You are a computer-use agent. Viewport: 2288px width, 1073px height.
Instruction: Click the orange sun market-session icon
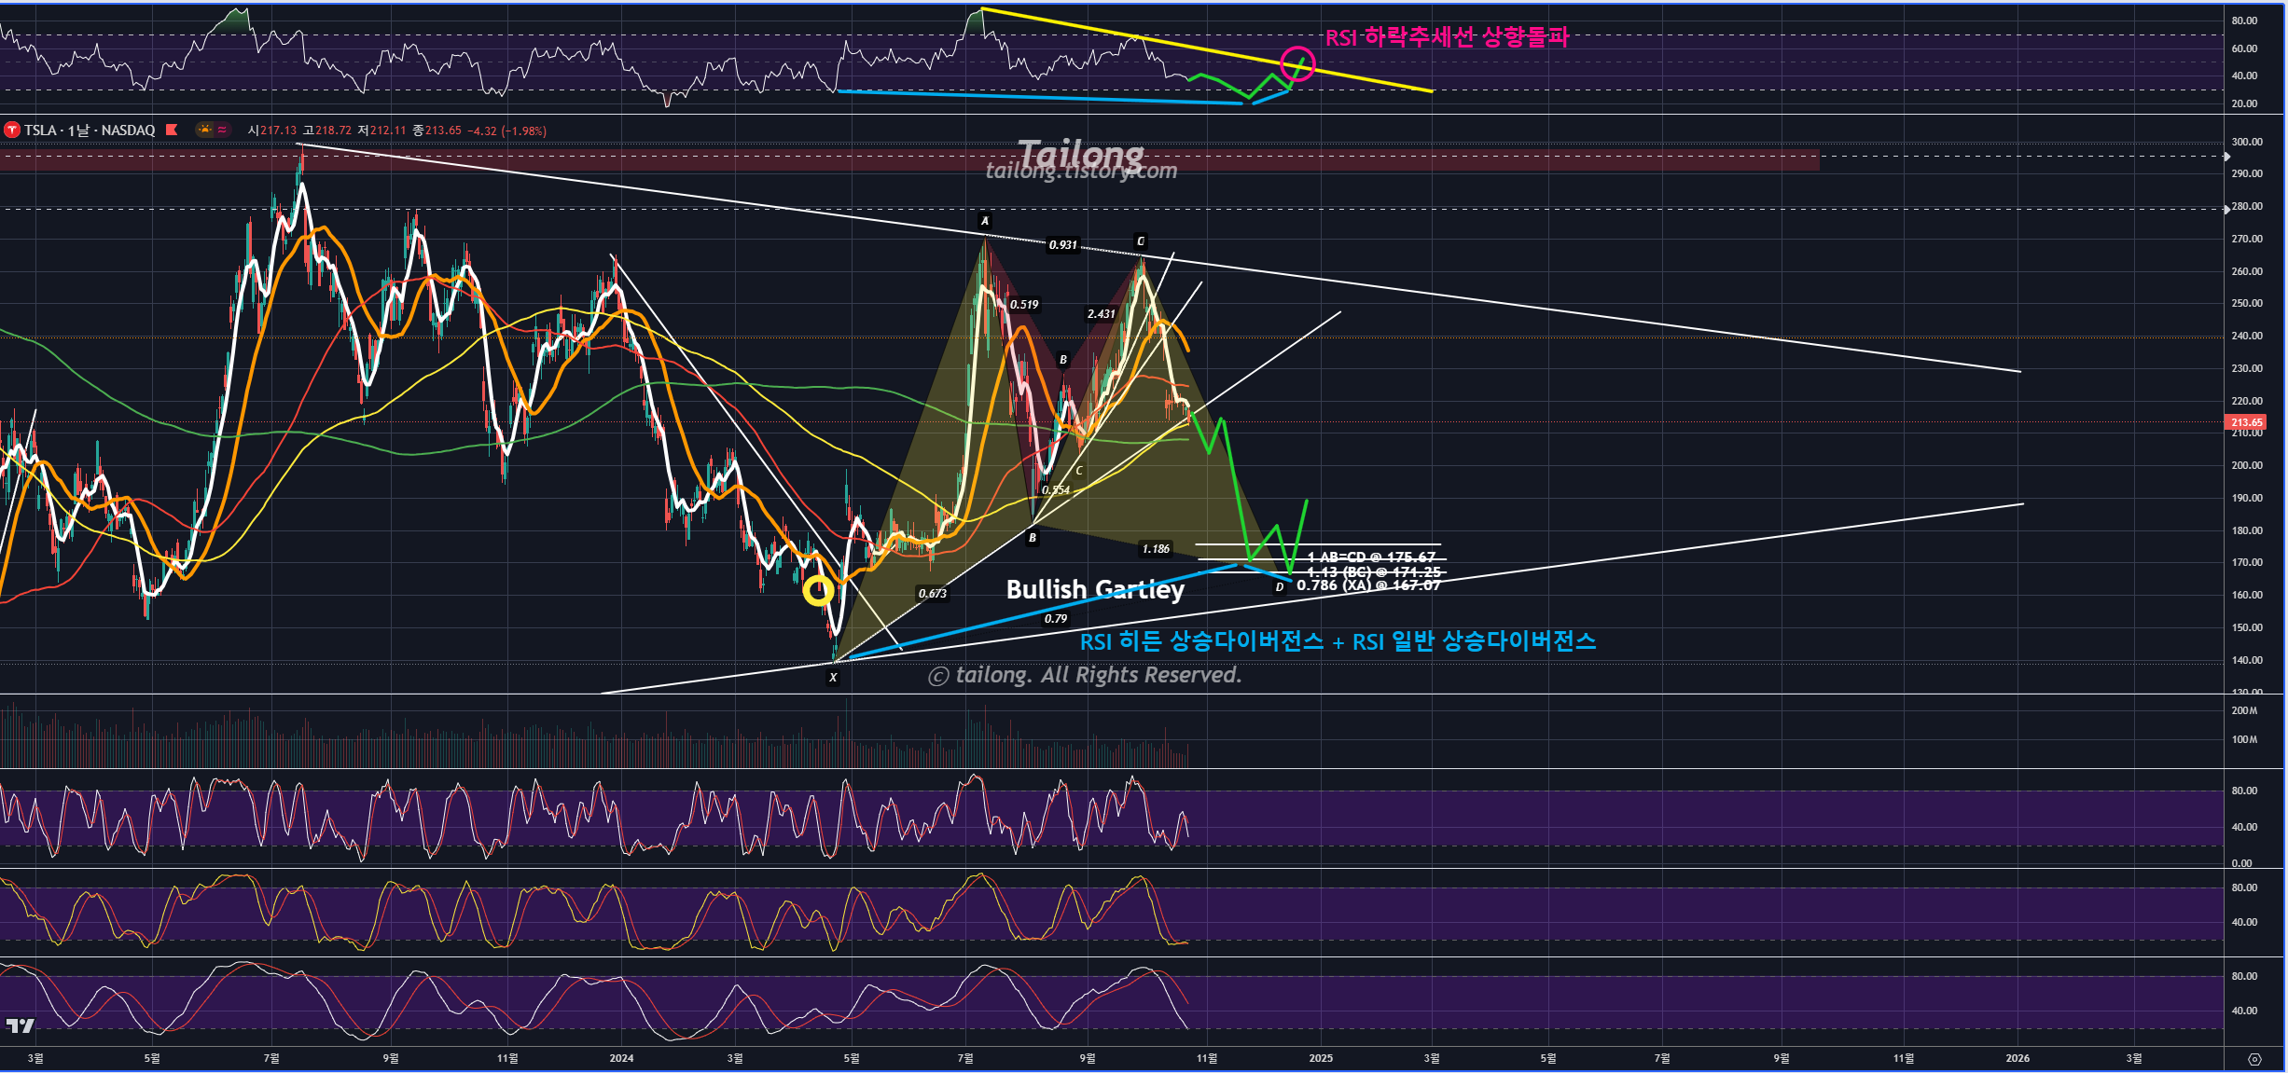pyautogui.click(x=205, y=130)
